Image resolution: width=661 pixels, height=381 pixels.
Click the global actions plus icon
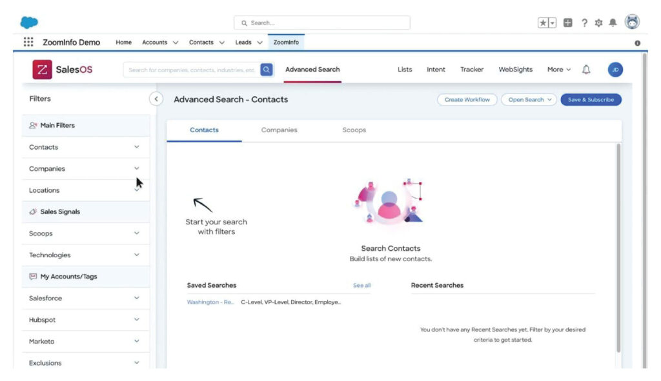coord(568,23)
